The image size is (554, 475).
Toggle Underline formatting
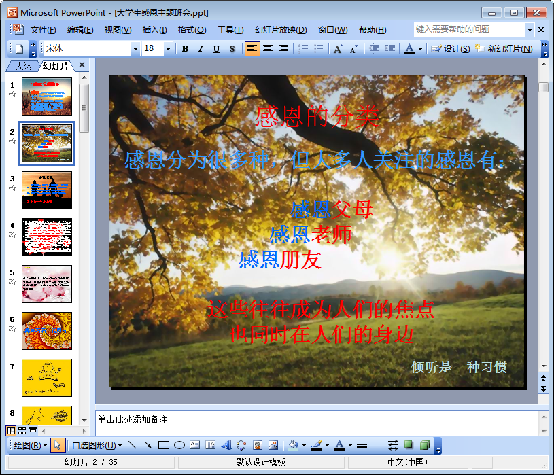(216, 49)
